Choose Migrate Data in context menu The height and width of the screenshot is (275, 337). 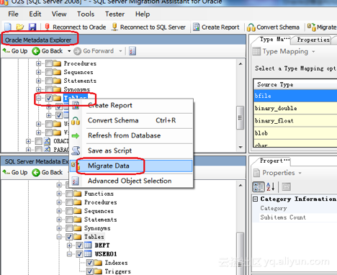click(131, 166)
